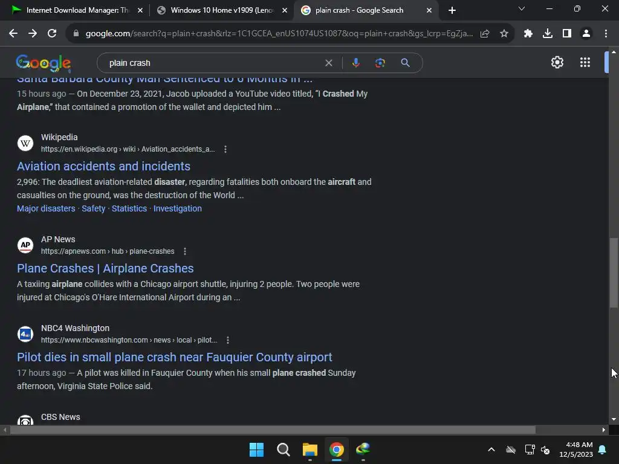619x464 pixels.
Task: Click the CBS News source name
Action: click(60, 417)
